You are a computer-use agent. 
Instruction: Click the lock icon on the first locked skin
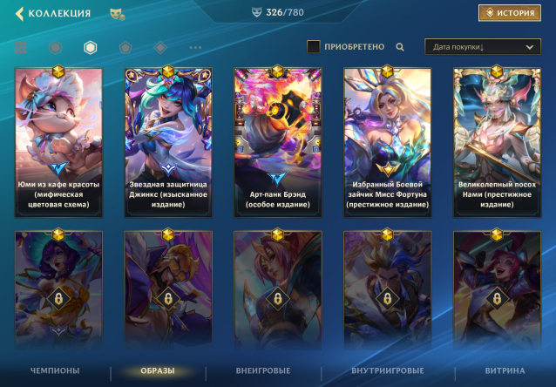[58, 299]
